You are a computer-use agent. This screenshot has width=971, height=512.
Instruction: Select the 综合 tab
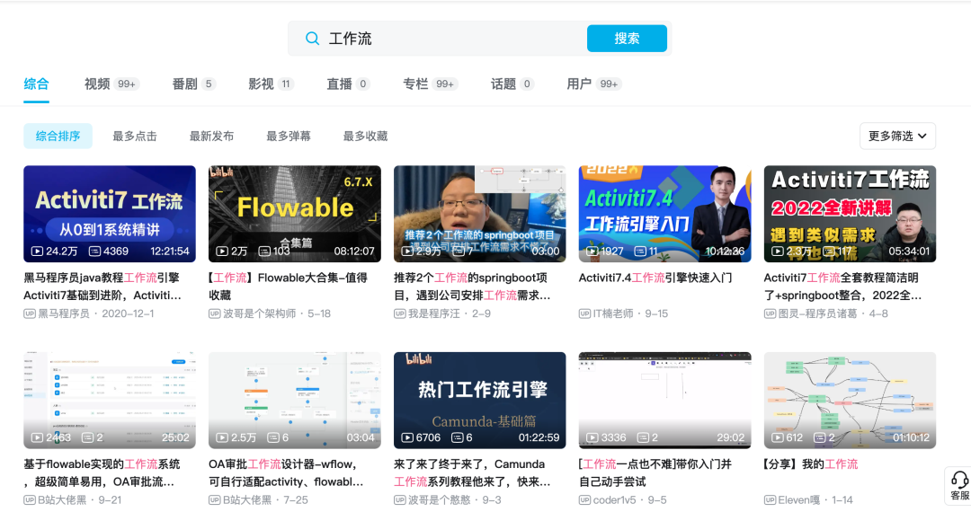click(37, 84)
